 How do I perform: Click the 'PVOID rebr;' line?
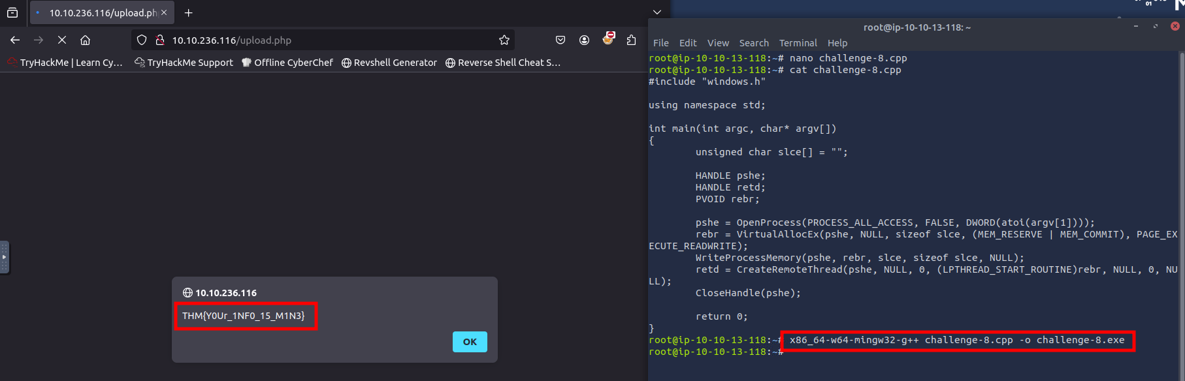728,199
